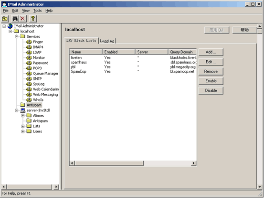264x198 pixels.
Task: Expand the Aliases folder node
Action: point(23,116)
